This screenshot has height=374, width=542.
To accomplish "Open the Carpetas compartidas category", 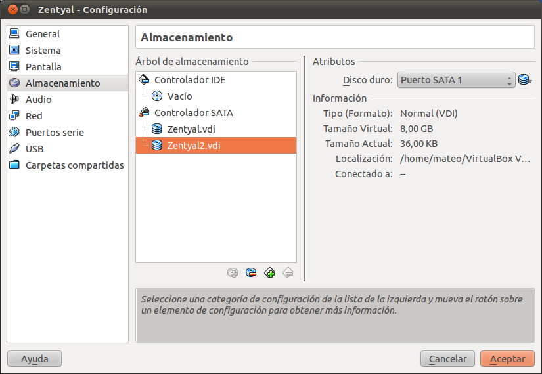I will click(x=68, y=165).
